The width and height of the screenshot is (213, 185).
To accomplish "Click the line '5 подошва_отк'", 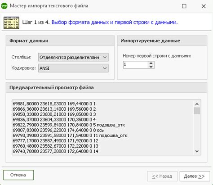I will coord(69,125).
